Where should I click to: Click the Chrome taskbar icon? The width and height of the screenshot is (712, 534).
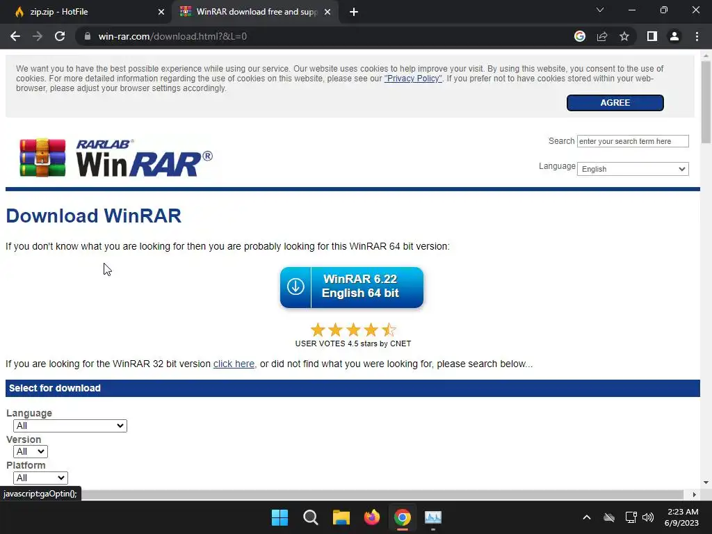[403, 517]
